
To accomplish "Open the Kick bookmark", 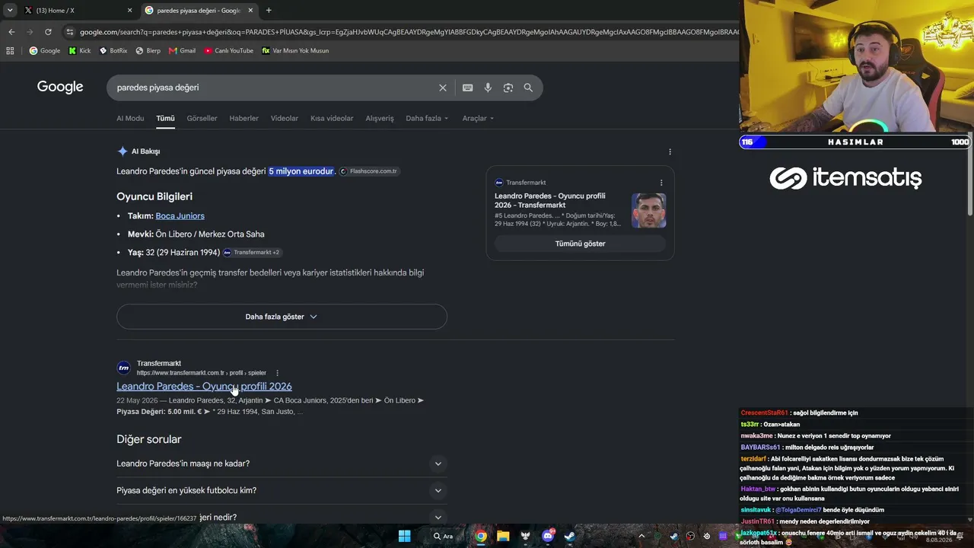I will click(x=79, y=51).
